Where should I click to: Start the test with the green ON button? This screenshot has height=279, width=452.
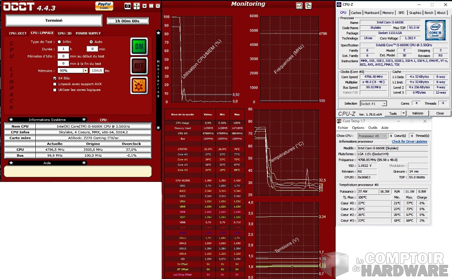pos(139,46)
